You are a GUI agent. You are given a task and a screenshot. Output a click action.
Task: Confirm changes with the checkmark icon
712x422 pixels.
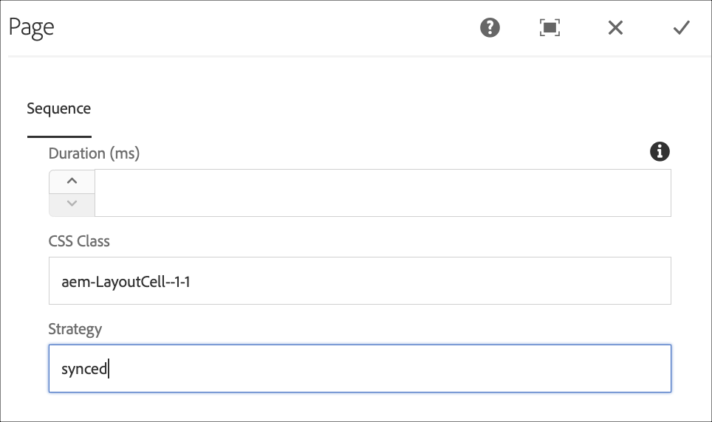(681, 28)
